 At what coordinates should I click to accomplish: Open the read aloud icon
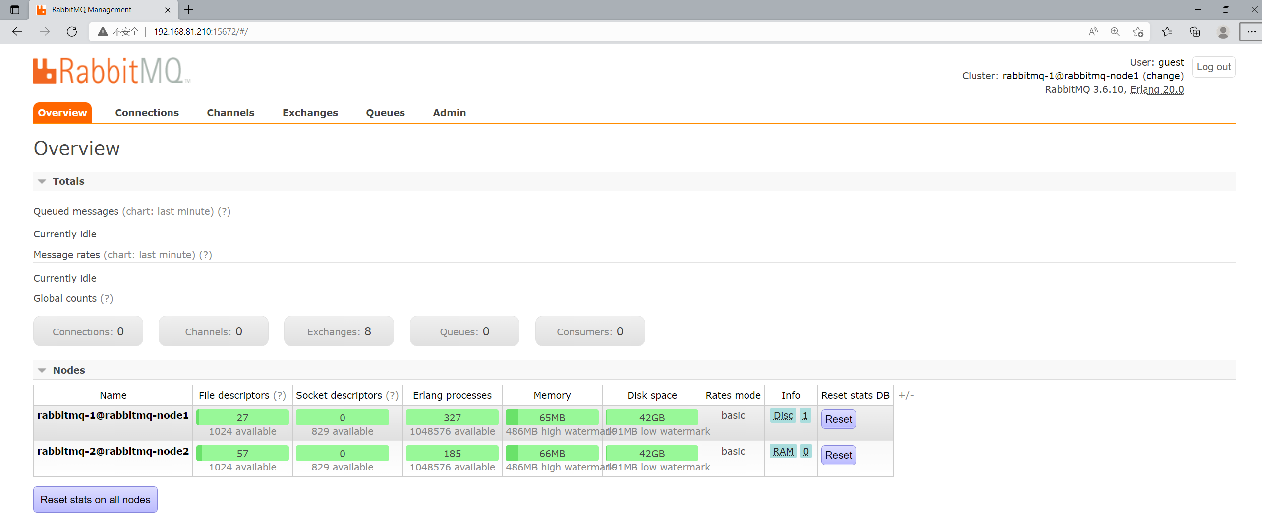point(1093,32)
